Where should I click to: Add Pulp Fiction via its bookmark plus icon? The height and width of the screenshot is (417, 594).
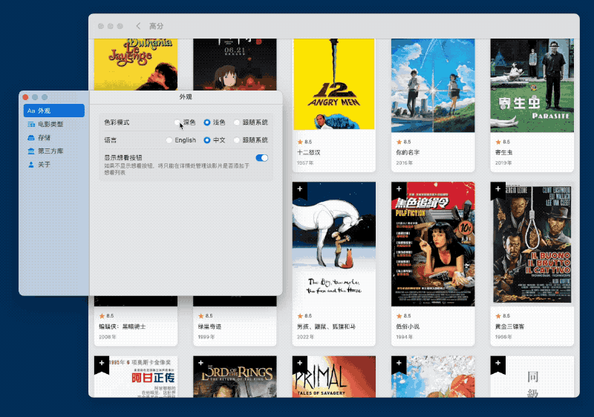click(x=399, y=188)
